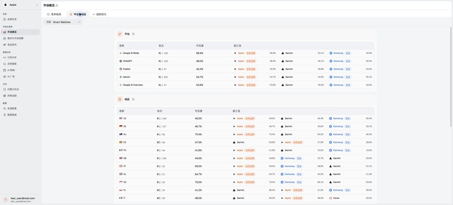The image size is (453, 205).
Task: Click the info icon next to 地区 heading
Action: [x=133, y=99]
